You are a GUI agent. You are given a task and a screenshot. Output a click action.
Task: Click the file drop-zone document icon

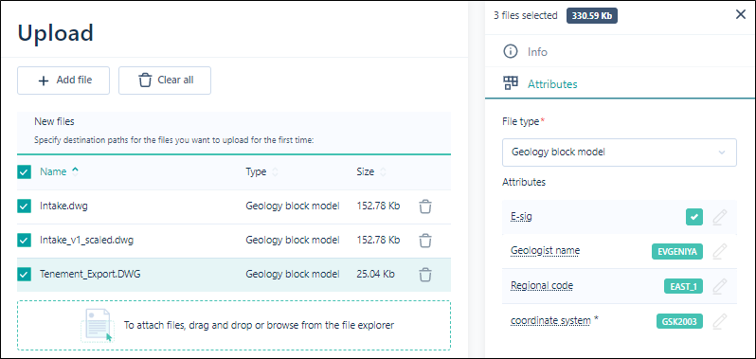click(98, 325)
